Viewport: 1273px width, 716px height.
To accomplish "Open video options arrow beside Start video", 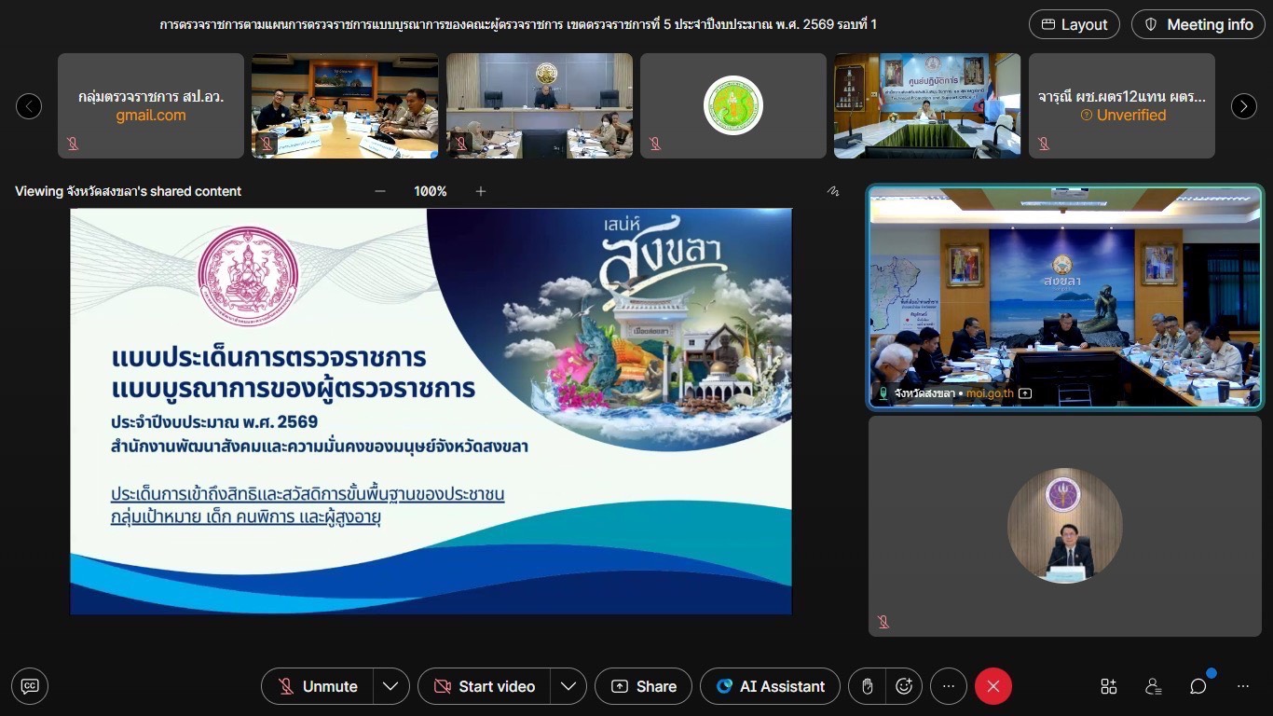I will (x=568, y=686).
